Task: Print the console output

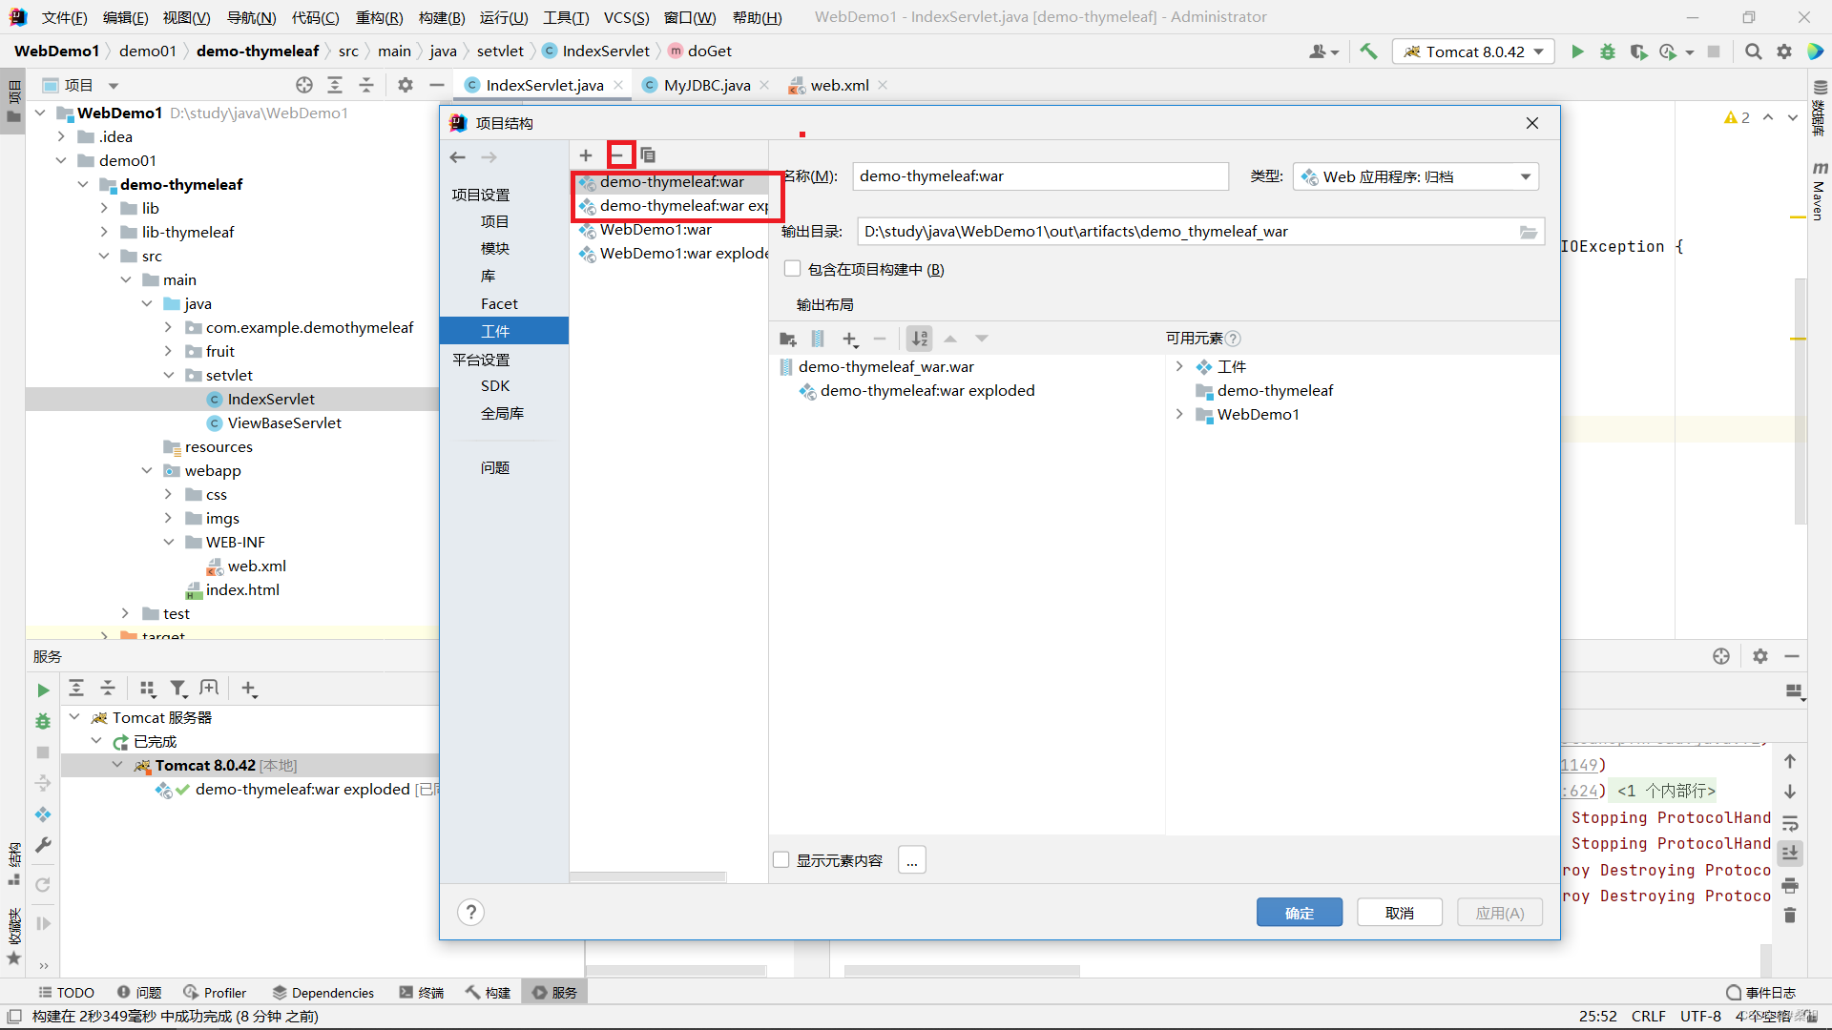Action: [x=1791, y=885]
